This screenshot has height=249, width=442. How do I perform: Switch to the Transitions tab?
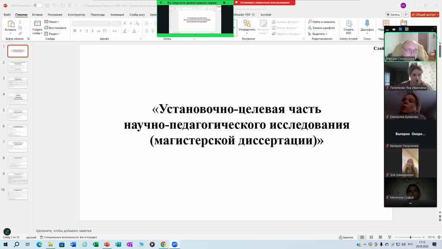tap(98, 14)
